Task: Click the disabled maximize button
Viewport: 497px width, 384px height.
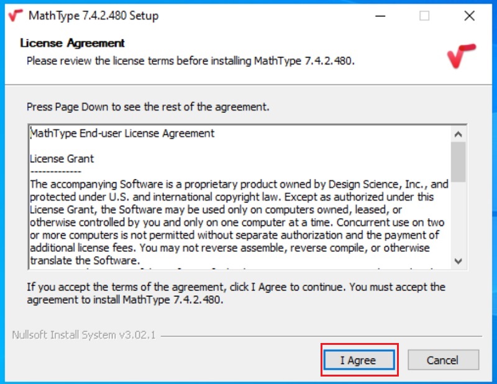Action: 424,16
